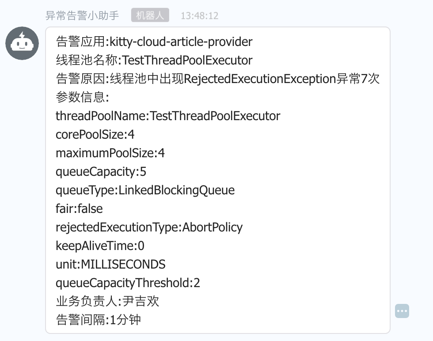The width and height of the screenshot is (433, 341).
Task: Click the unit:MILLISECONDS text
Action: [x=110, y=265]
